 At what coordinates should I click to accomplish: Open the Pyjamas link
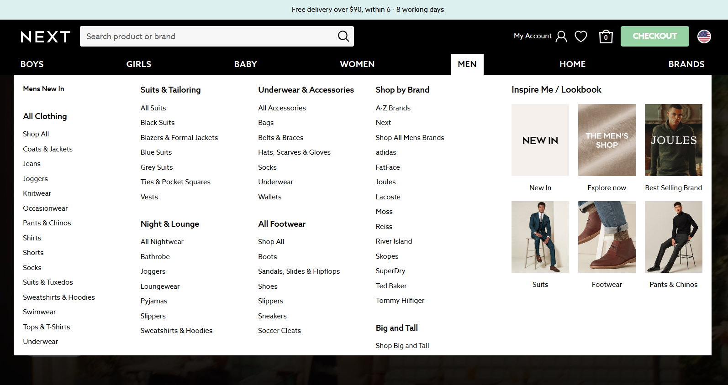tap(154, 301)
